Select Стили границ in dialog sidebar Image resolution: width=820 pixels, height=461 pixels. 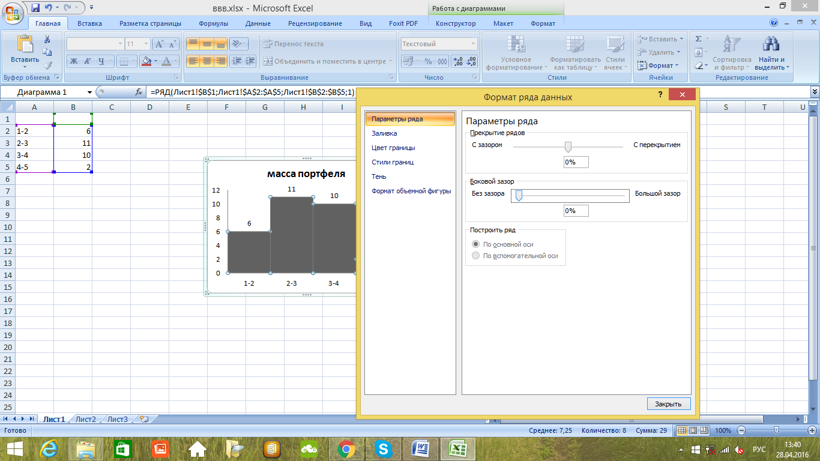pyautogui.click(x=410, y=162)
